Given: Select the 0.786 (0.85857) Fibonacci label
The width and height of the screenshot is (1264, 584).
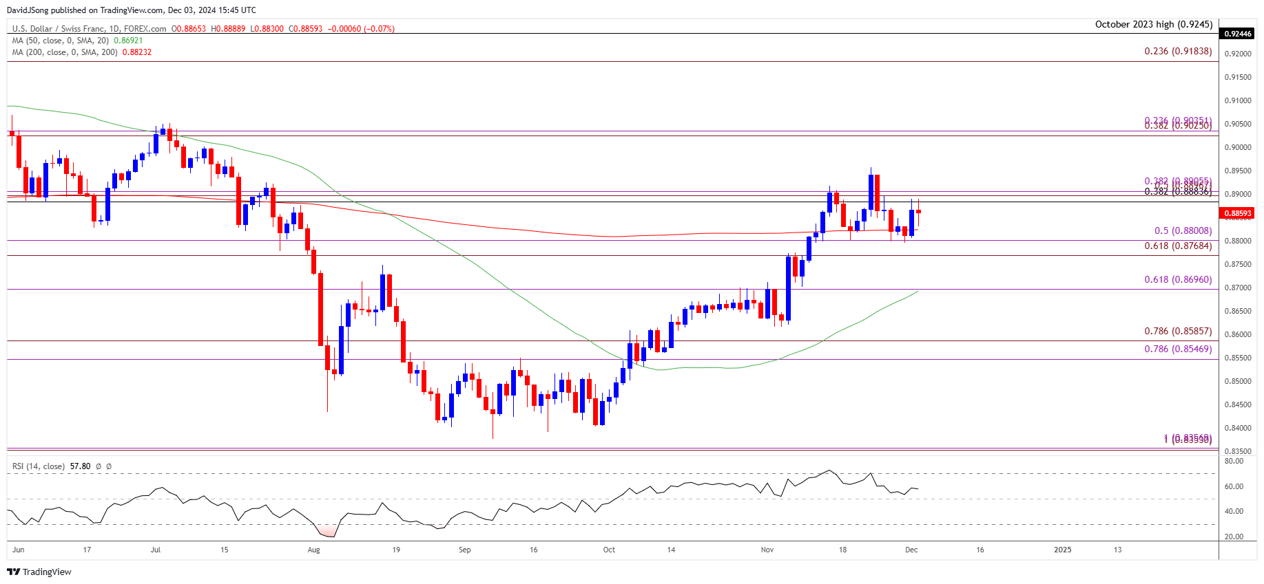Looking at the screenshot, I should (1178, 332).
